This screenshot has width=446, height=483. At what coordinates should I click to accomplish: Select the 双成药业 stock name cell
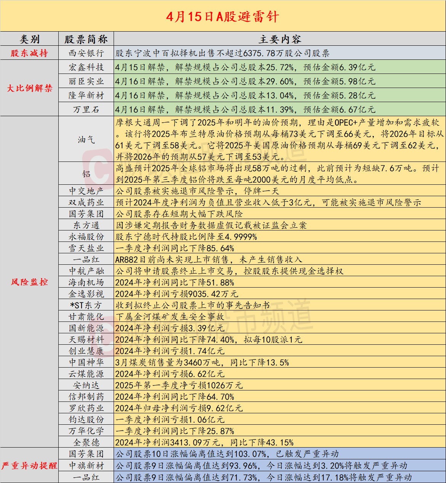point(86,202)
